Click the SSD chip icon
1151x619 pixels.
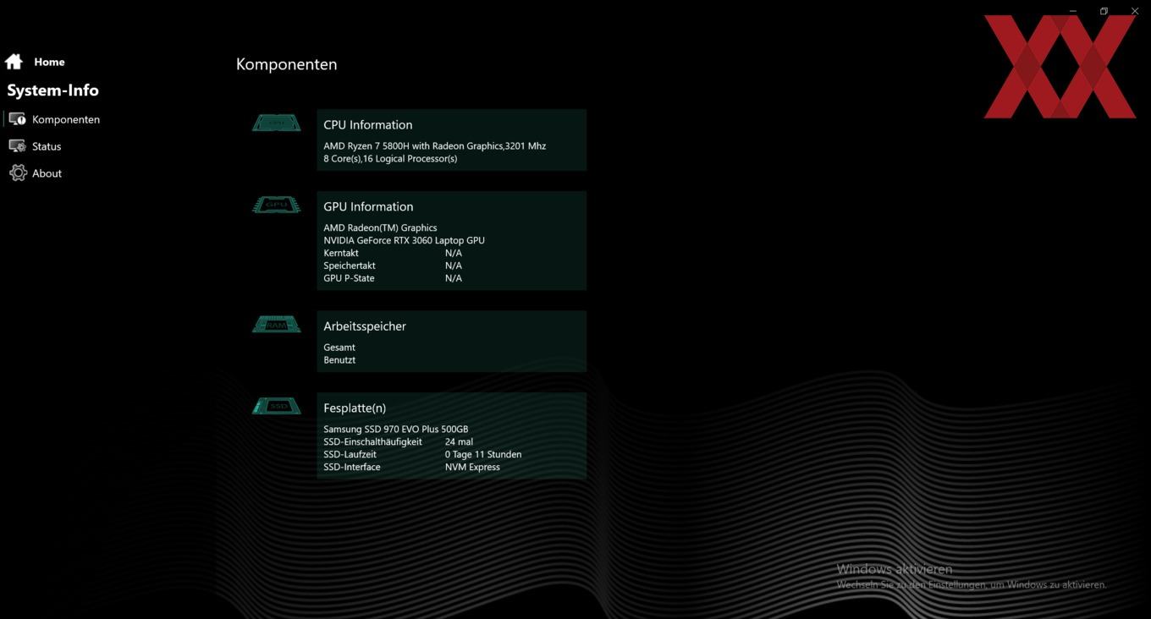point(276,407)
